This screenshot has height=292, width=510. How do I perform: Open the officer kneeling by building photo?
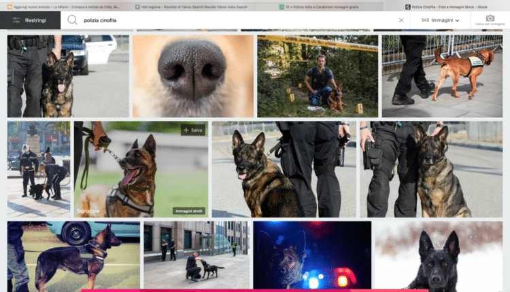click(196, 256)
